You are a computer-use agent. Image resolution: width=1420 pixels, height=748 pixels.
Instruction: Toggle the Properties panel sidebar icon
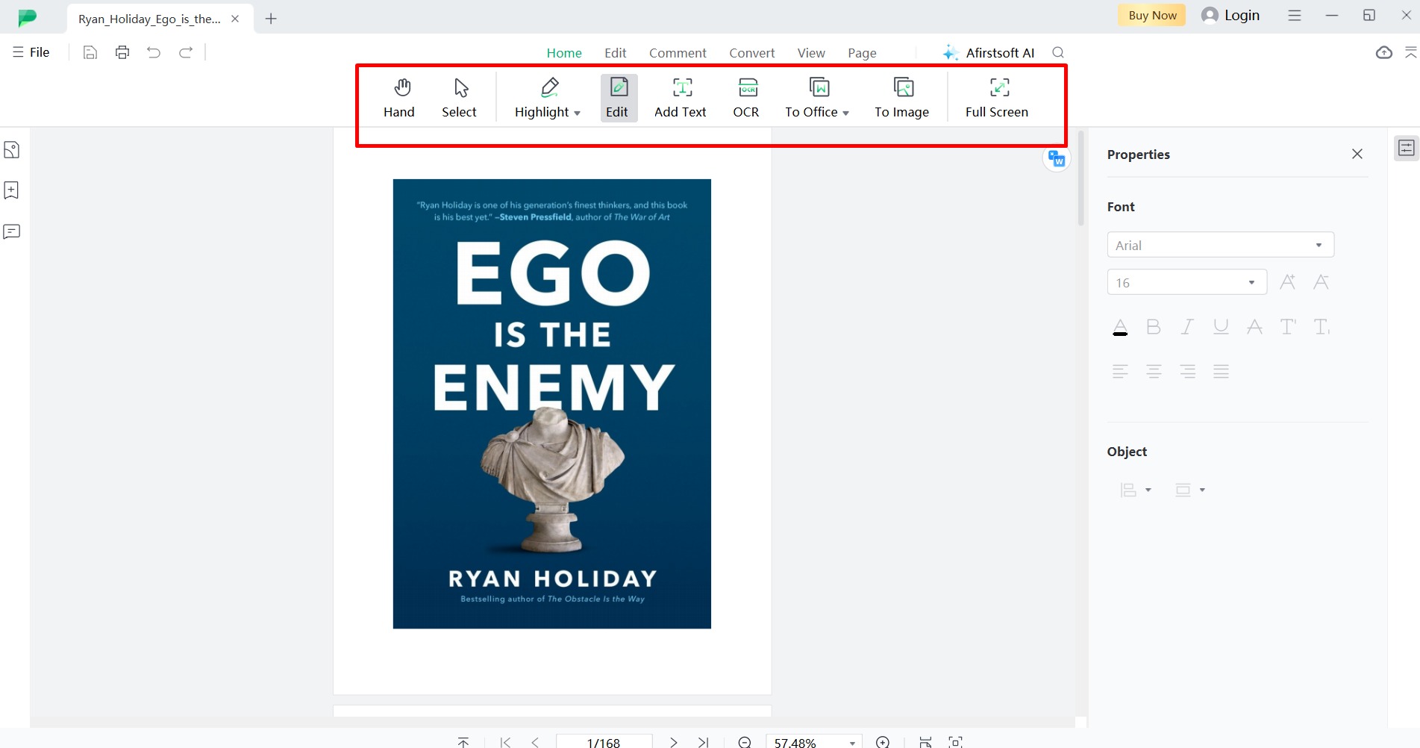click(x=1406, y=148)
